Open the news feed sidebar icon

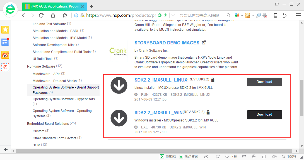coord(5,42)
